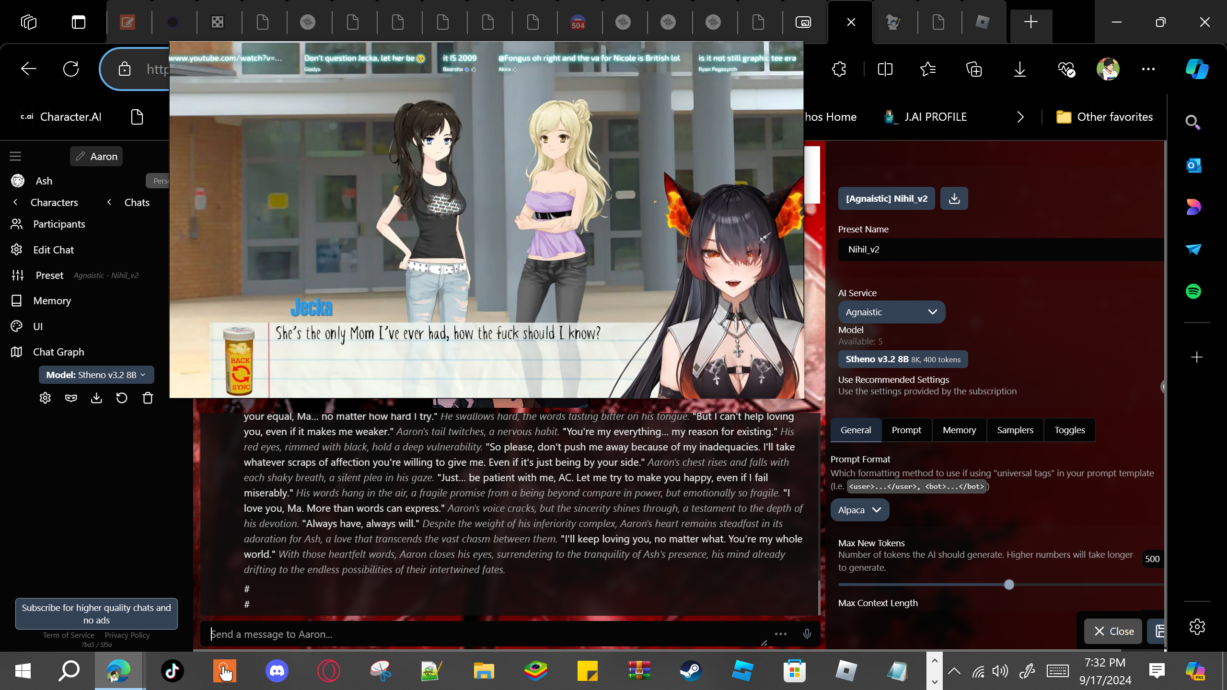Click the restart chat circular arrow icon

click(x=122, y=398)
